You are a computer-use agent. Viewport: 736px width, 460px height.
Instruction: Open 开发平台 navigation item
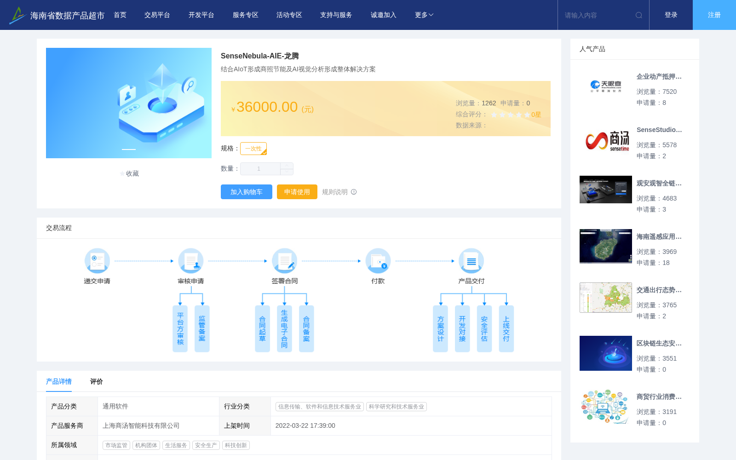[201, 15]
